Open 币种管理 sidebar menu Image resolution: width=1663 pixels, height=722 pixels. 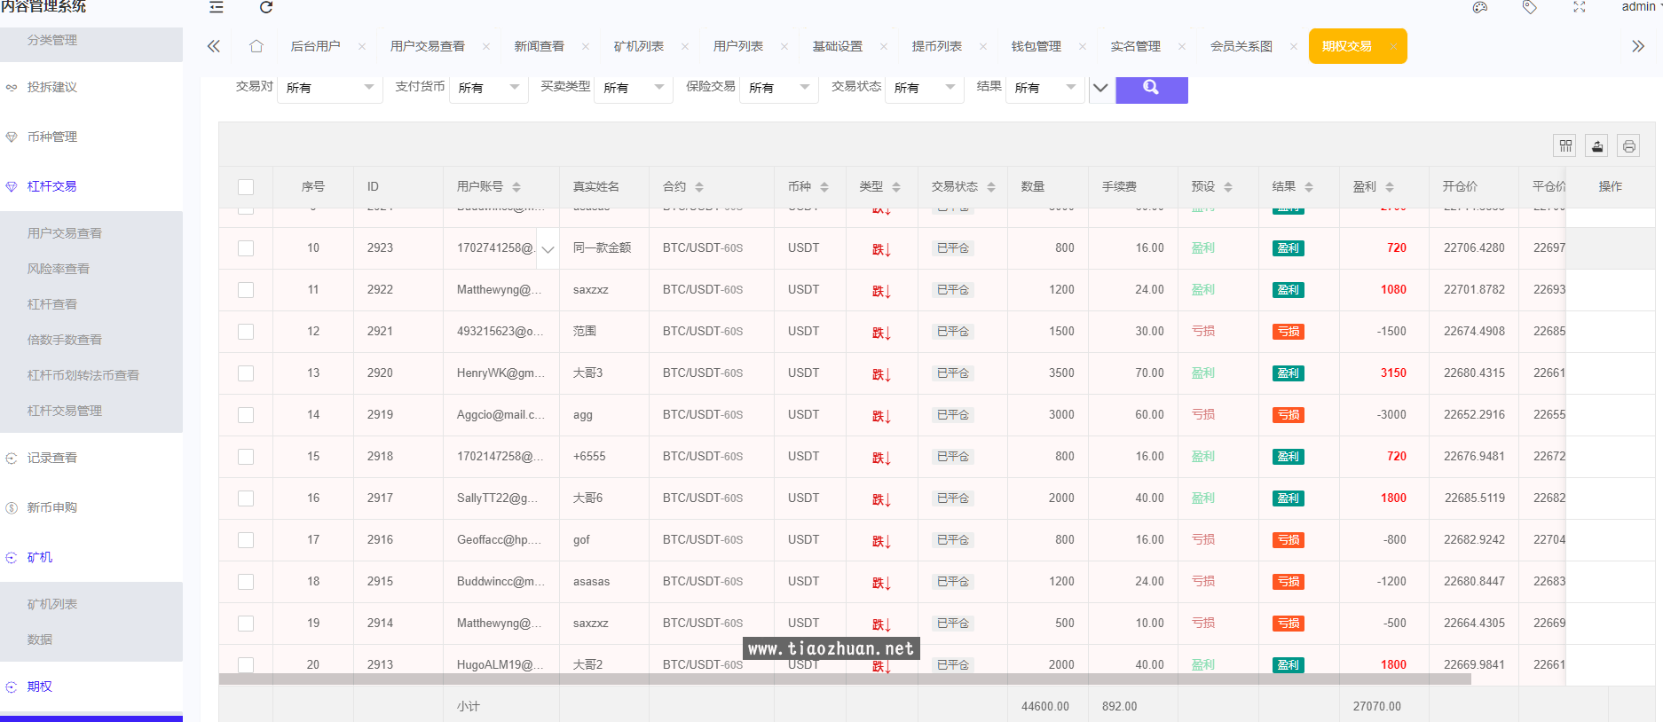point(91,137)
